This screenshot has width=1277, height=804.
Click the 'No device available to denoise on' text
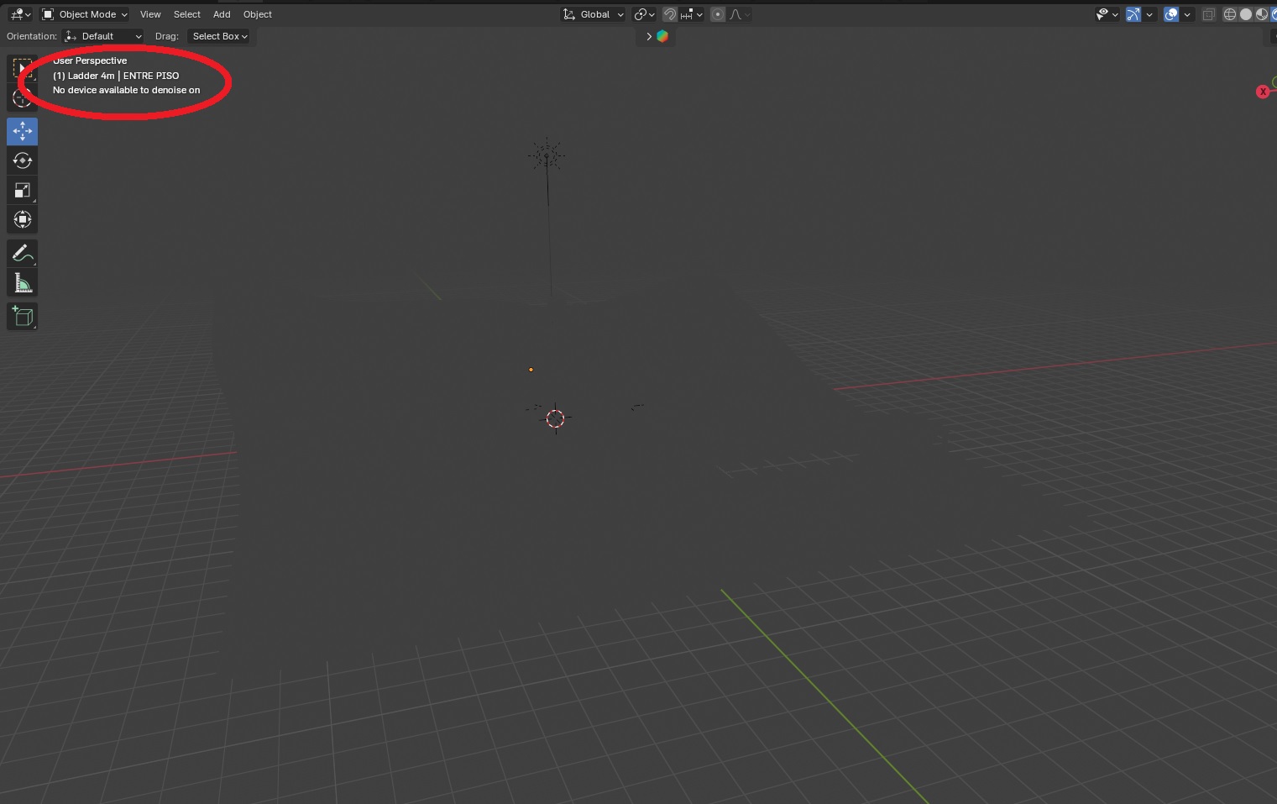coord(127,90)
